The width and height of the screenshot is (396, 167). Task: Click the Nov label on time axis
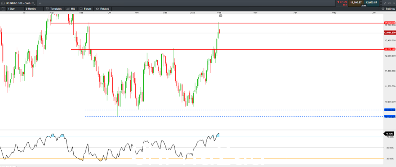(x=137, y=12)
